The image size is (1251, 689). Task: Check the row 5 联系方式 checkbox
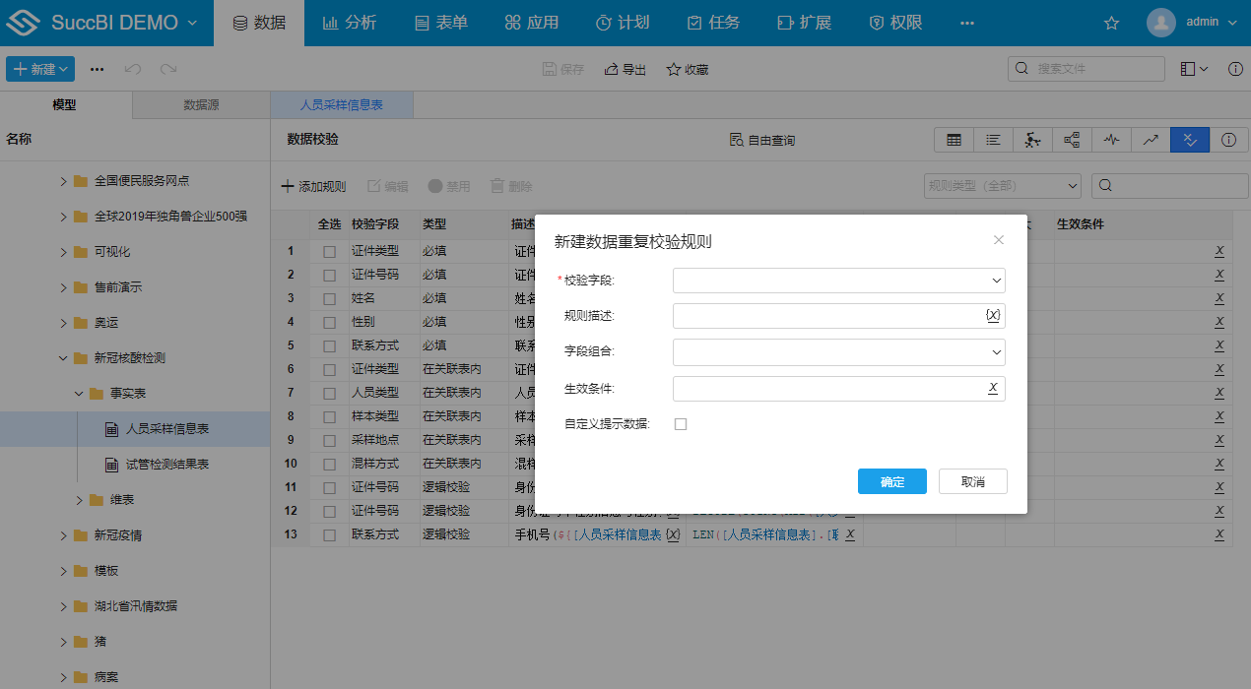(x=329, y=345)
